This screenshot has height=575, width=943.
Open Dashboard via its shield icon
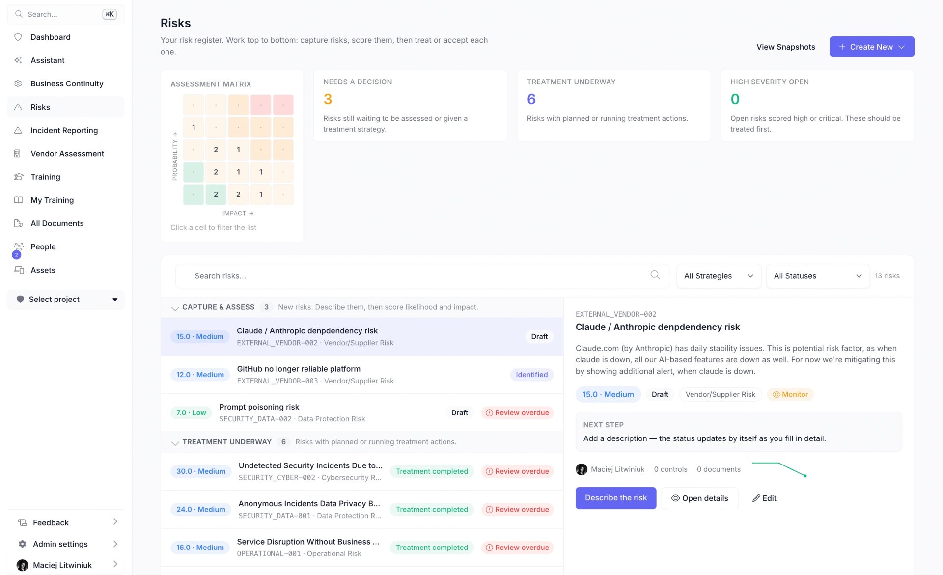pos(18,37)
